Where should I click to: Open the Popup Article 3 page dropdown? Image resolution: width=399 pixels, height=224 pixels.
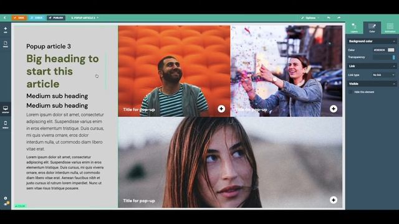tap(85, 18)
